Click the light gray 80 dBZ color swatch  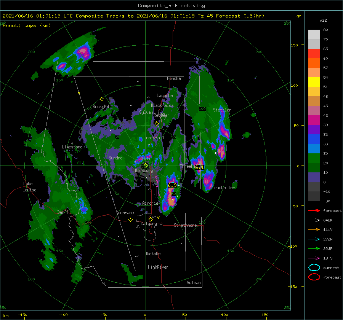click(314, 35)
